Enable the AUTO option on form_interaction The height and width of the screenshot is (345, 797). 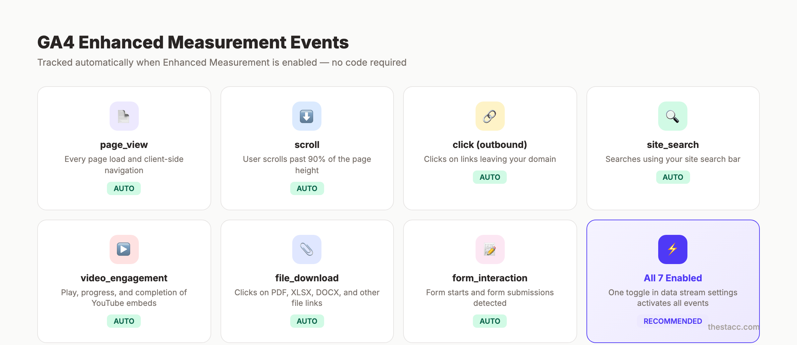point(490,321)
